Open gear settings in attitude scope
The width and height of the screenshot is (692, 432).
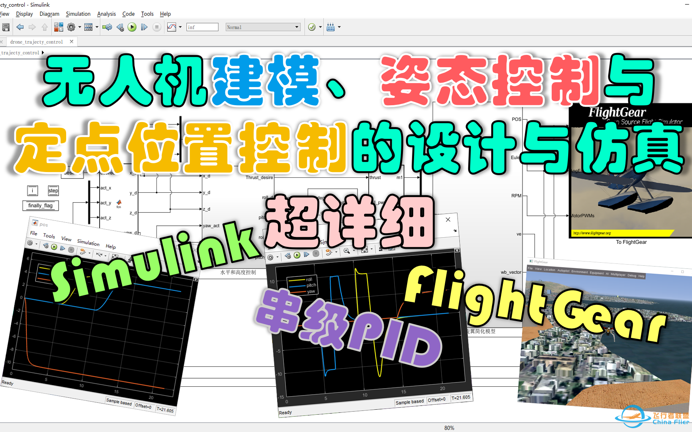point(270,257)
